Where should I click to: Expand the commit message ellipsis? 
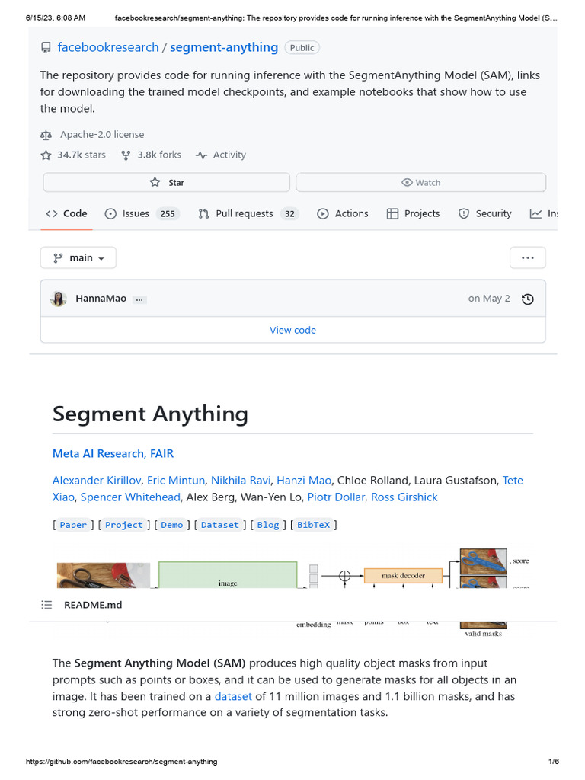point(139,299)
